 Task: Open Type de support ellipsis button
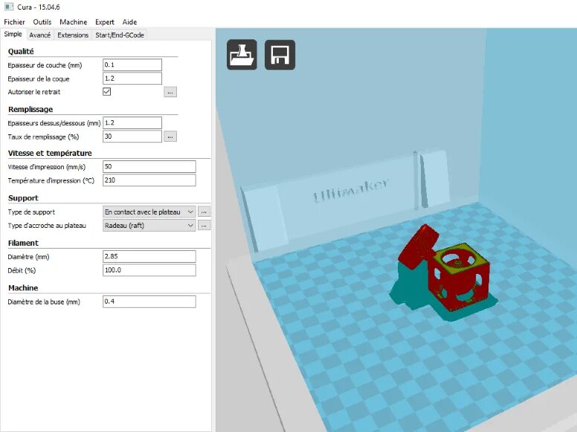click(204, 212)
